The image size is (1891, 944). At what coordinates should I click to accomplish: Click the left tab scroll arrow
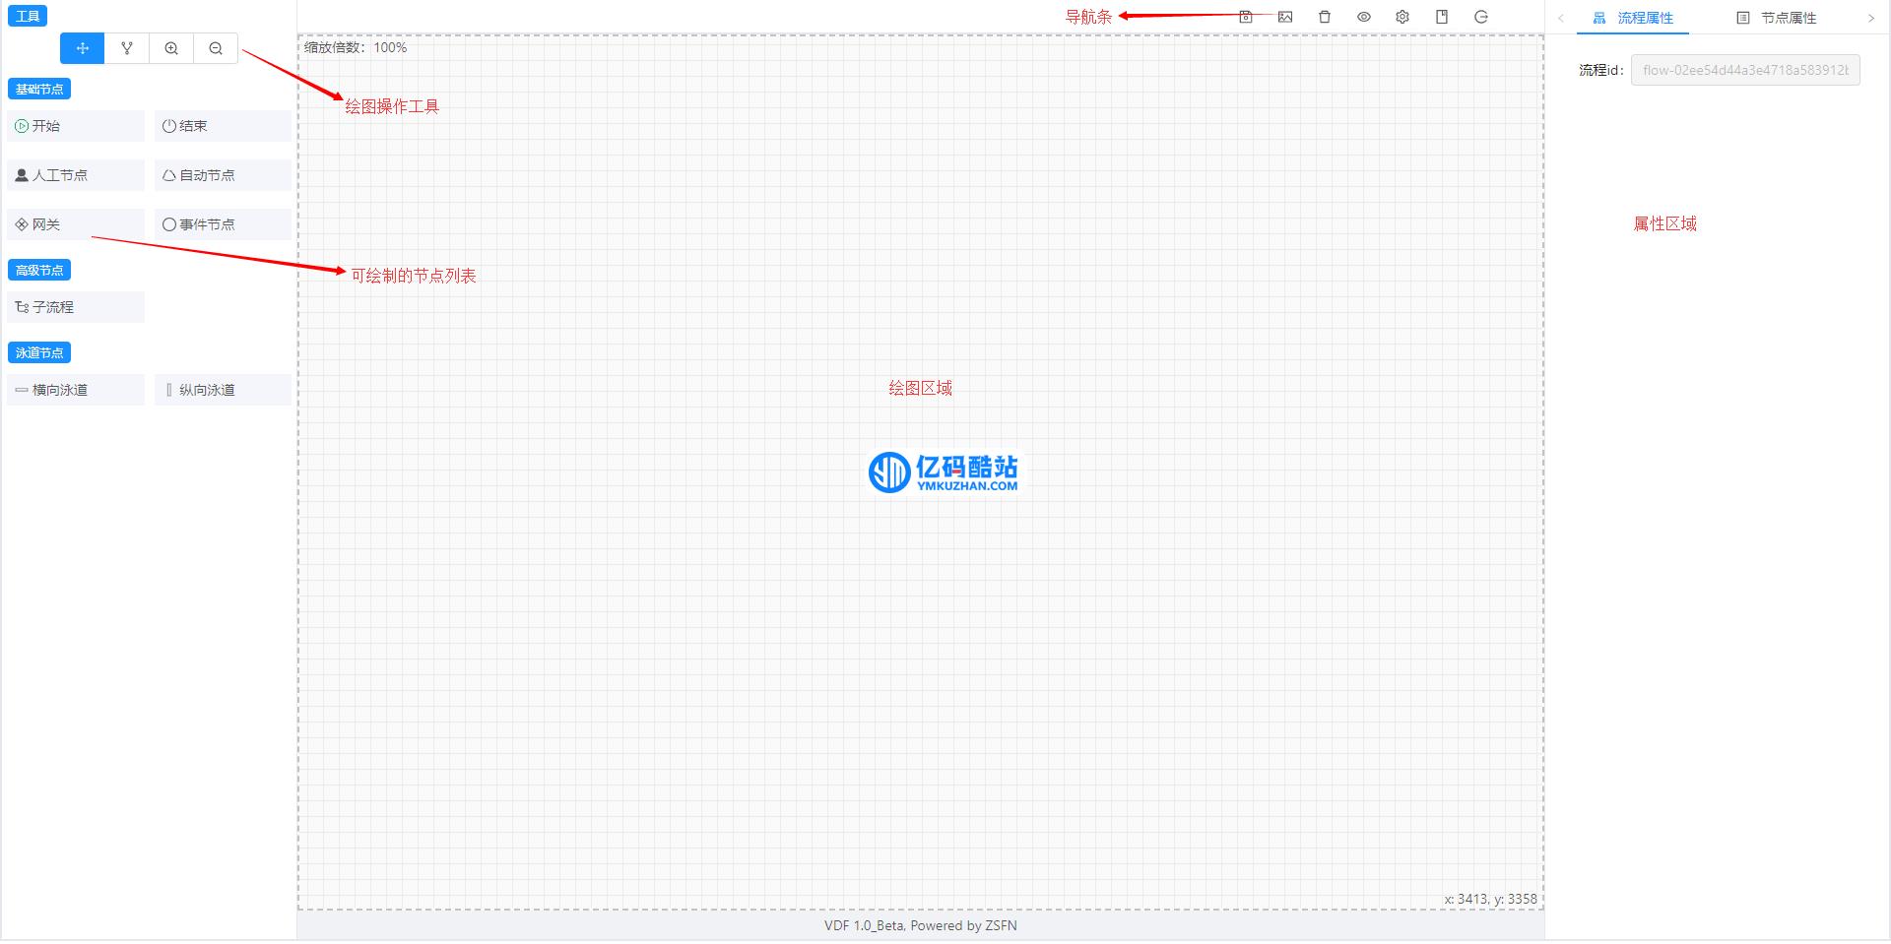(1561, 18)
